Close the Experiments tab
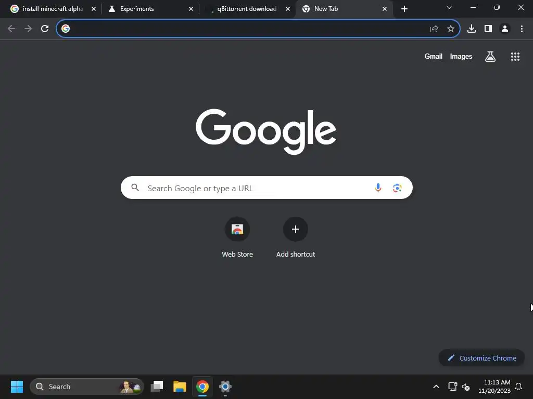Image resolution: width=533 pixels, height=399 pixels. coord(191,9)
